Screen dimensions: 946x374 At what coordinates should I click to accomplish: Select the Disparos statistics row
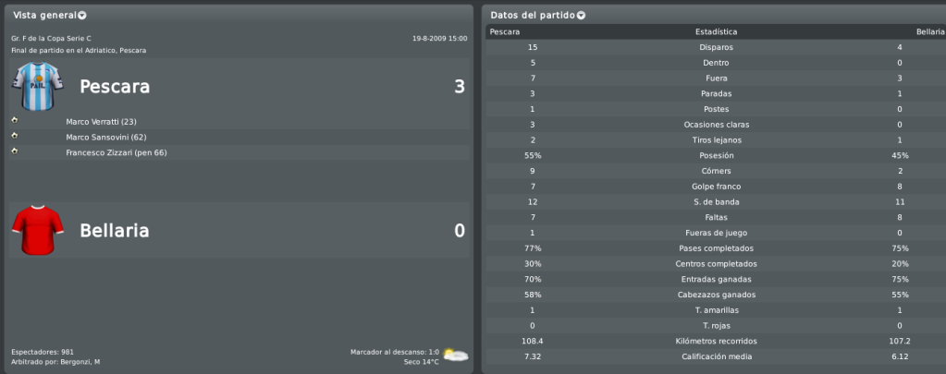click(x=716, y=47)
